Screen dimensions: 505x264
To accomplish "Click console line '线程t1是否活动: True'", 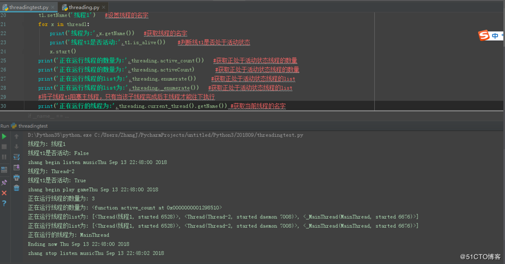I will click(57, 180).
